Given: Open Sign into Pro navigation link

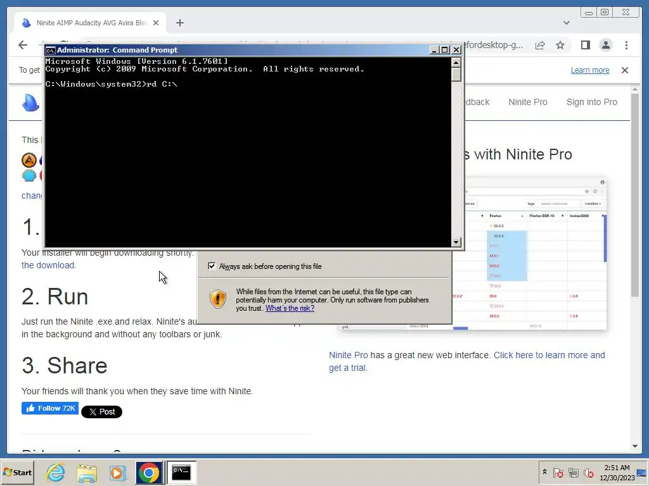Looking at the screenshot, I should (591, 102).
